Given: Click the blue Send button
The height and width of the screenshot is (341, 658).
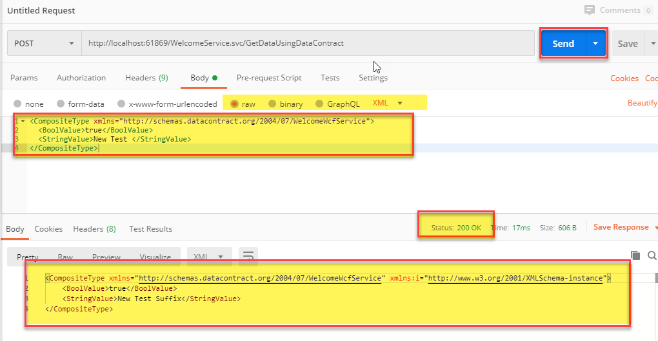Looking at the screenshot, I should (x=563, y=44).
